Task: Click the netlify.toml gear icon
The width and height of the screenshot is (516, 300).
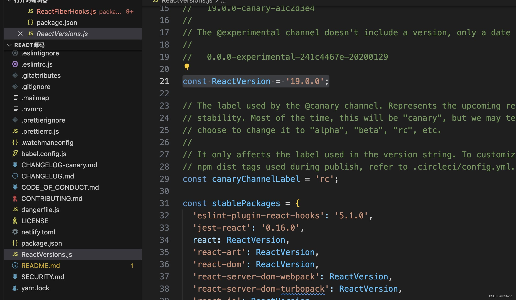Action: (x=15, y=232)
